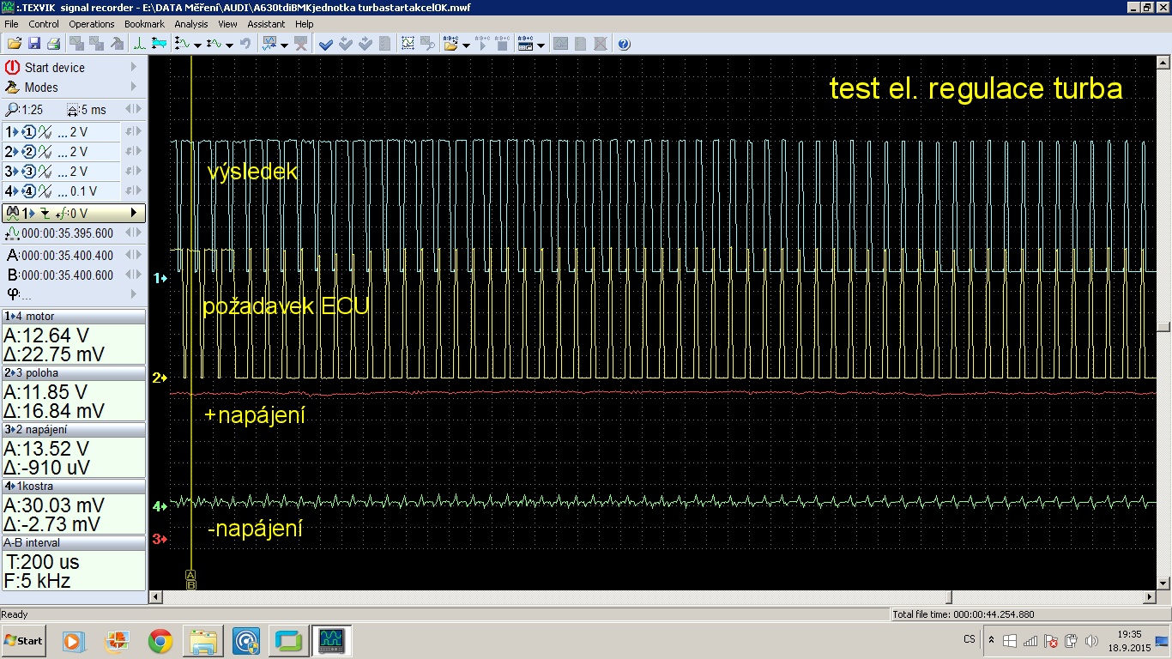Click the oscilloscope app taskbar icon
Viewport: 1172px width, 659px height.
click(331, 641)
